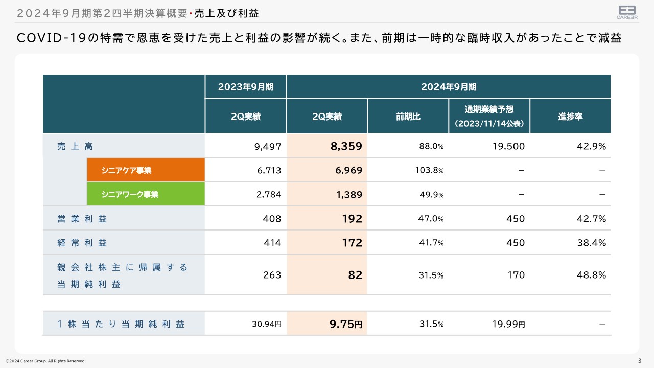654x368 pixels.
Task: Click the 前期比 header cell
Action: coord(408,117)
